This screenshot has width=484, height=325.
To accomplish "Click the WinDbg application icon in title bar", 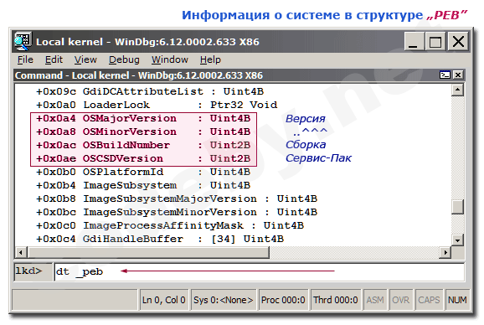I will click(23, 41).
